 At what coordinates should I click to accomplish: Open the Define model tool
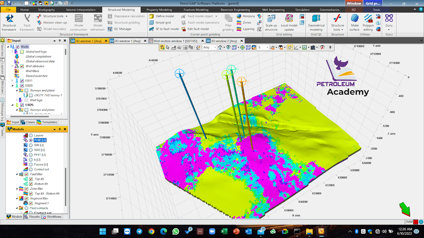point(161,16)
